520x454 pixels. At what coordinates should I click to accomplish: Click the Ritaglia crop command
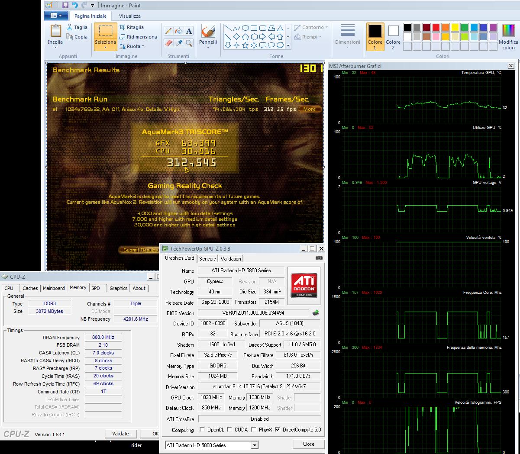click(132, 27)
